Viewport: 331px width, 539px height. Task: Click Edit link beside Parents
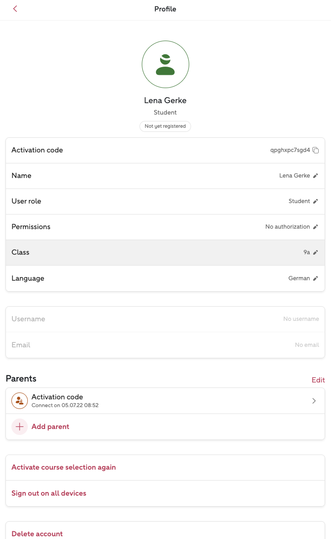318,380
